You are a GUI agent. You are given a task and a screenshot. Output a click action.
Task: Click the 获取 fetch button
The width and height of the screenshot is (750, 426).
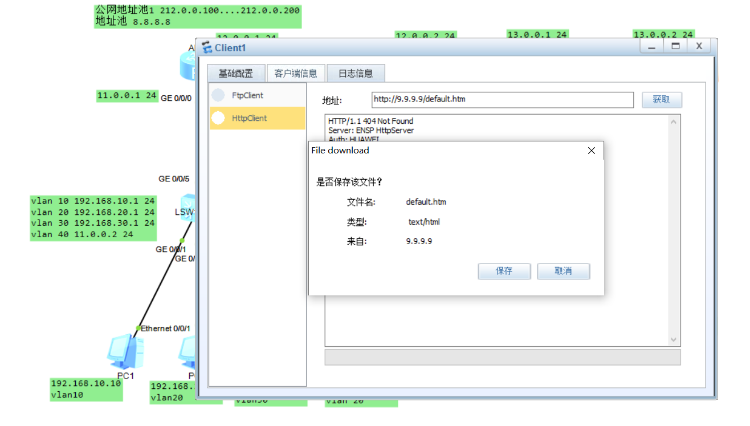(662, 100)
